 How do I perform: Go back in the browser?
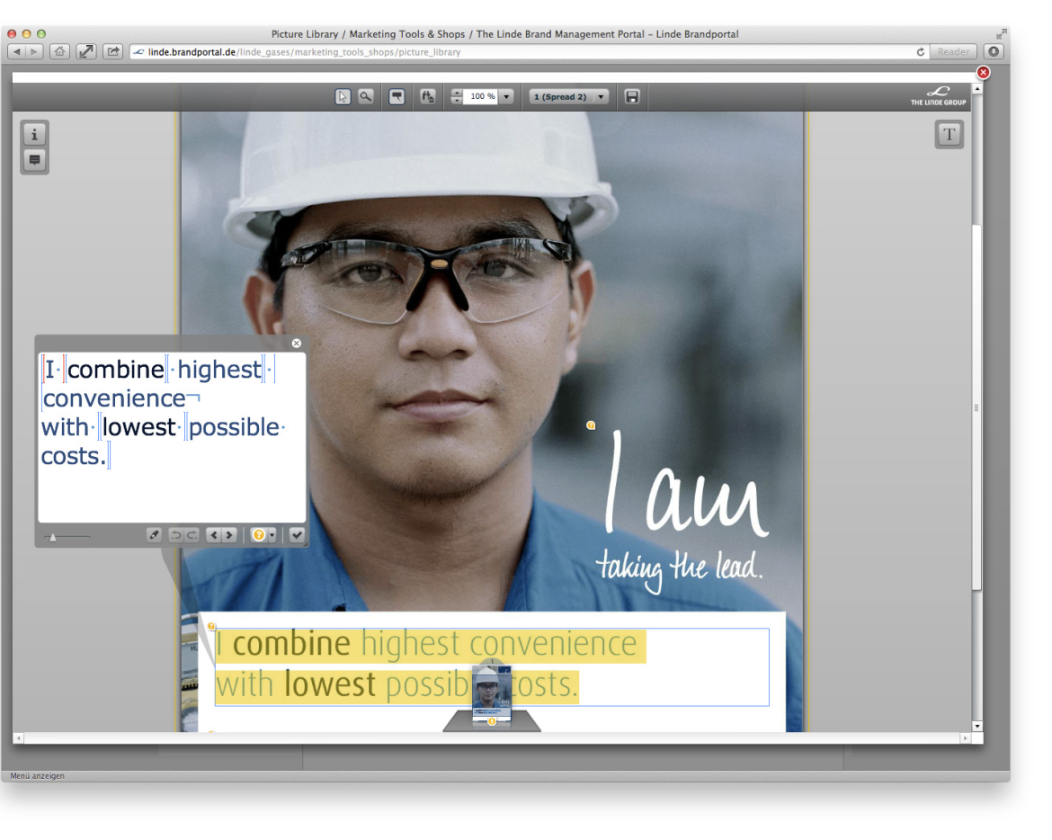tap(17, 51)
